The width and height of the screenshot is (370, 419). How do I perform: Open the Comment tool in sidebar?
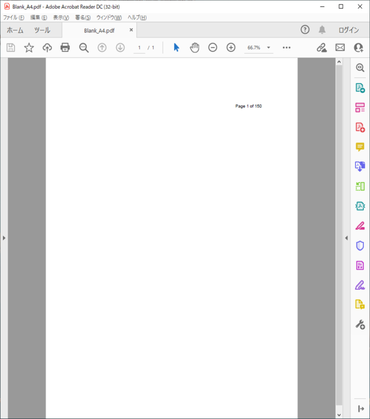coord(360,147)
